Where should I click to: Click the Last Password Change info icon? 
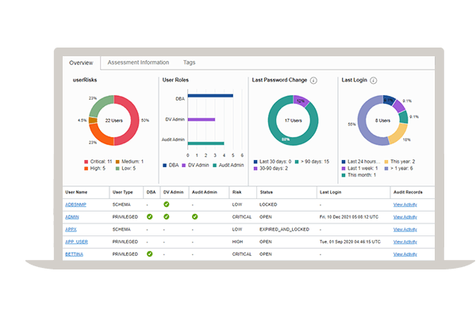pos(314,80)
